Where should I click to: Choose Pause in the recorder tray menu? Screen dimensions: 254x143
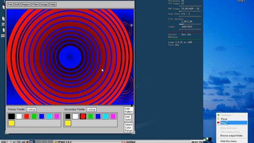coord(232,119)
